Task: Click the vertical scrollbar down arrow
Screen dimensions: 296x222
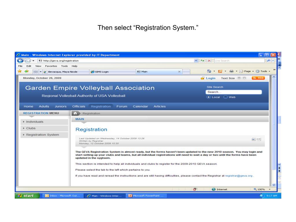Action: coord(274,185)
